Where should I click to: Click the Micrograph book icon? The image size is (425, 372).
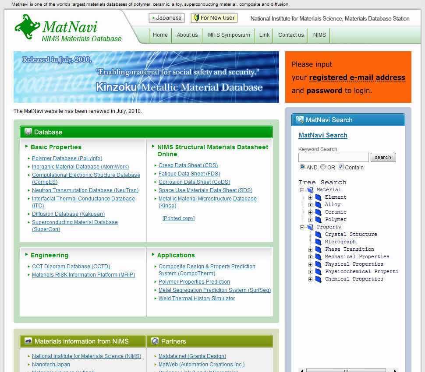319,242
